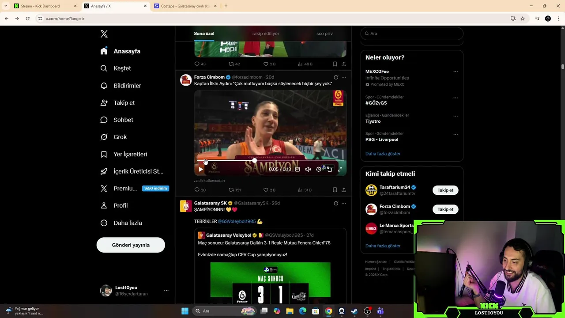This screenshot has height=318, width=565.
Task: Reload the page in Chrome
Action: (27, 19)
